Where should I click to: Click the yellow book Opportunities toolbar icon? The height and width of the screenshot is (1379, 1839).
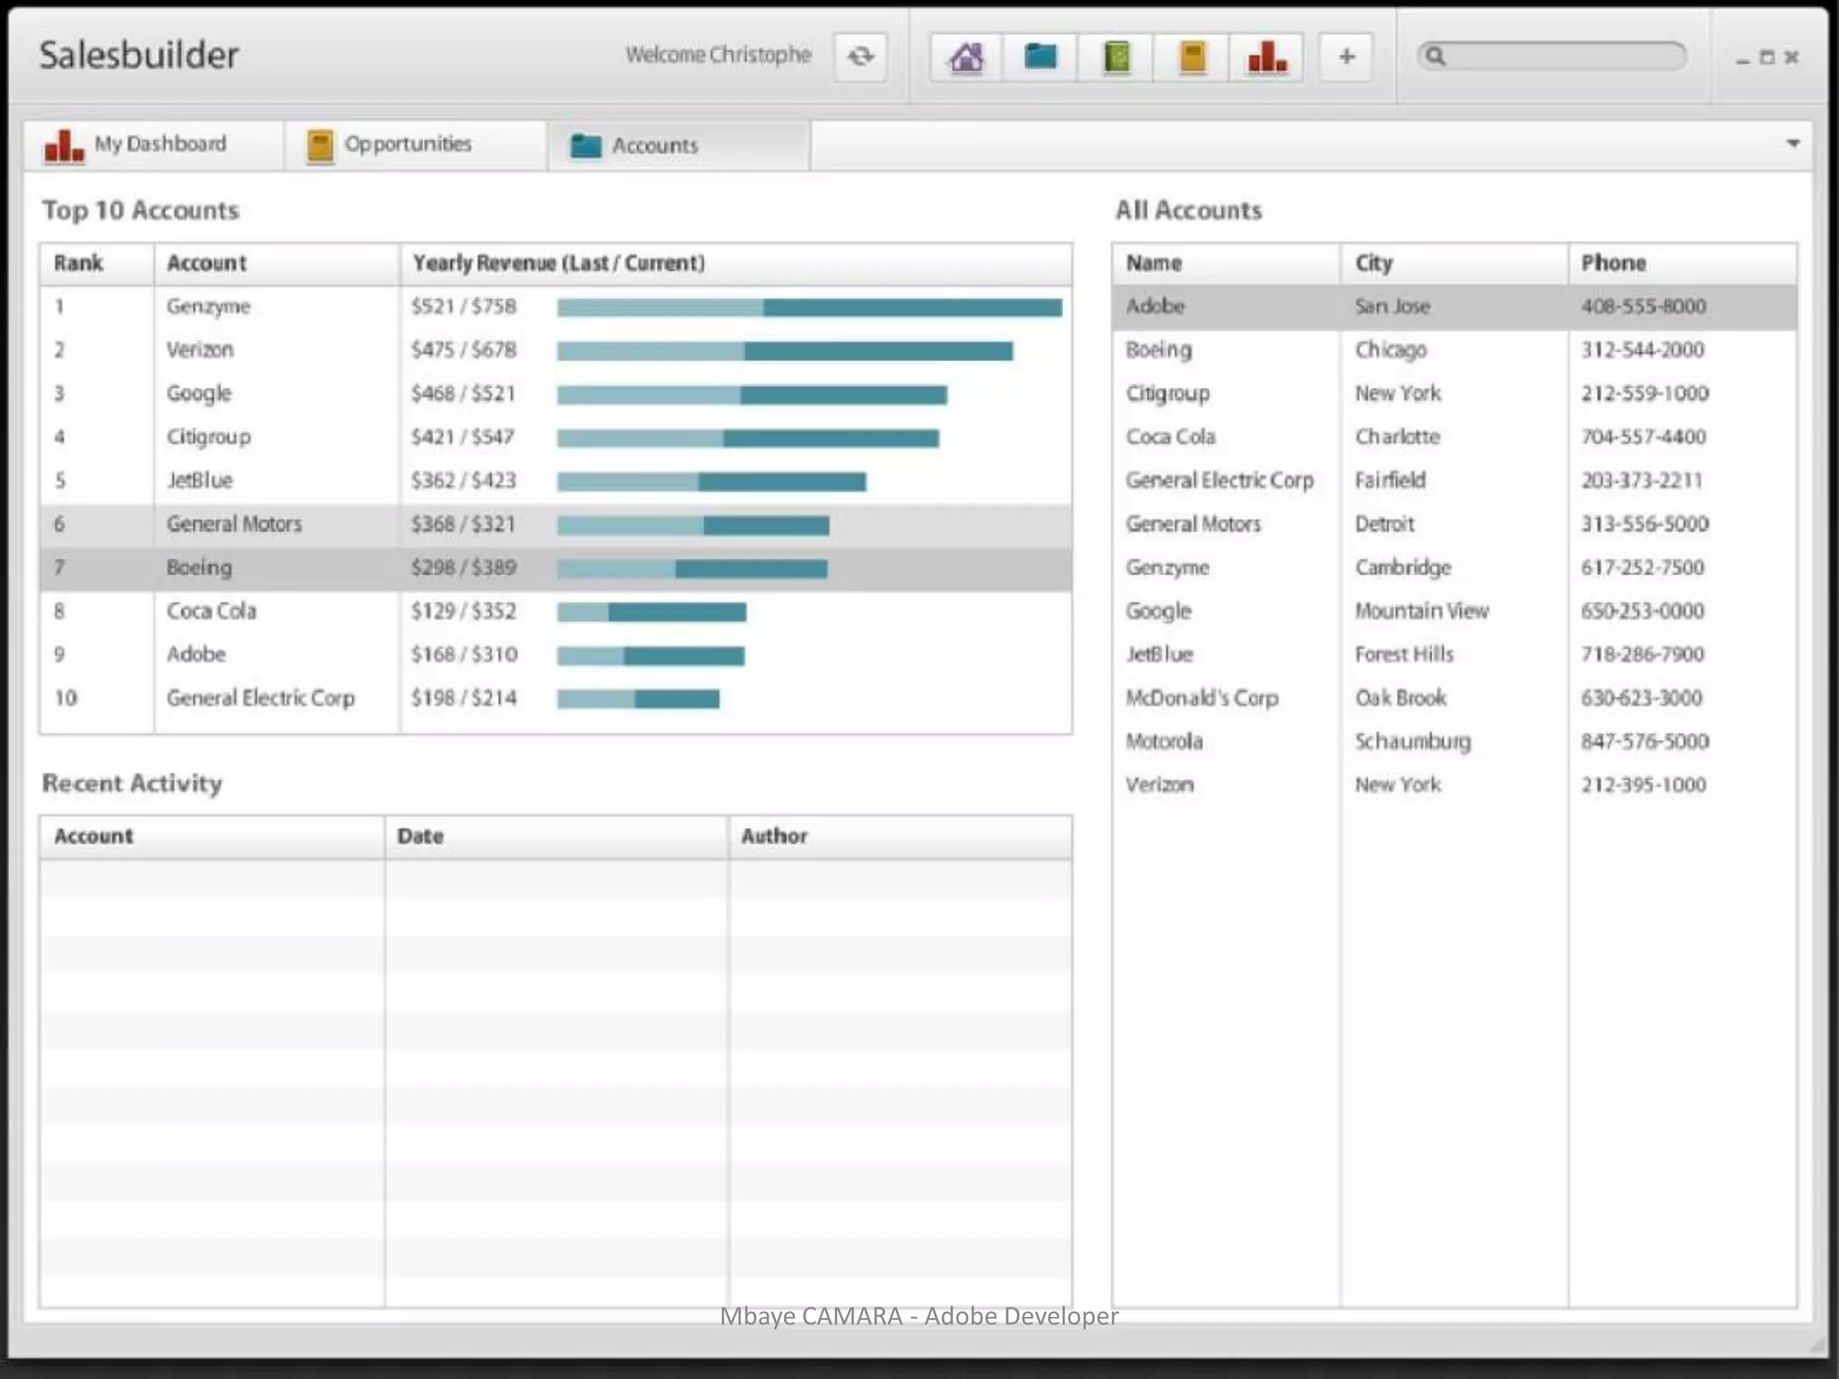pos(1192,57)
